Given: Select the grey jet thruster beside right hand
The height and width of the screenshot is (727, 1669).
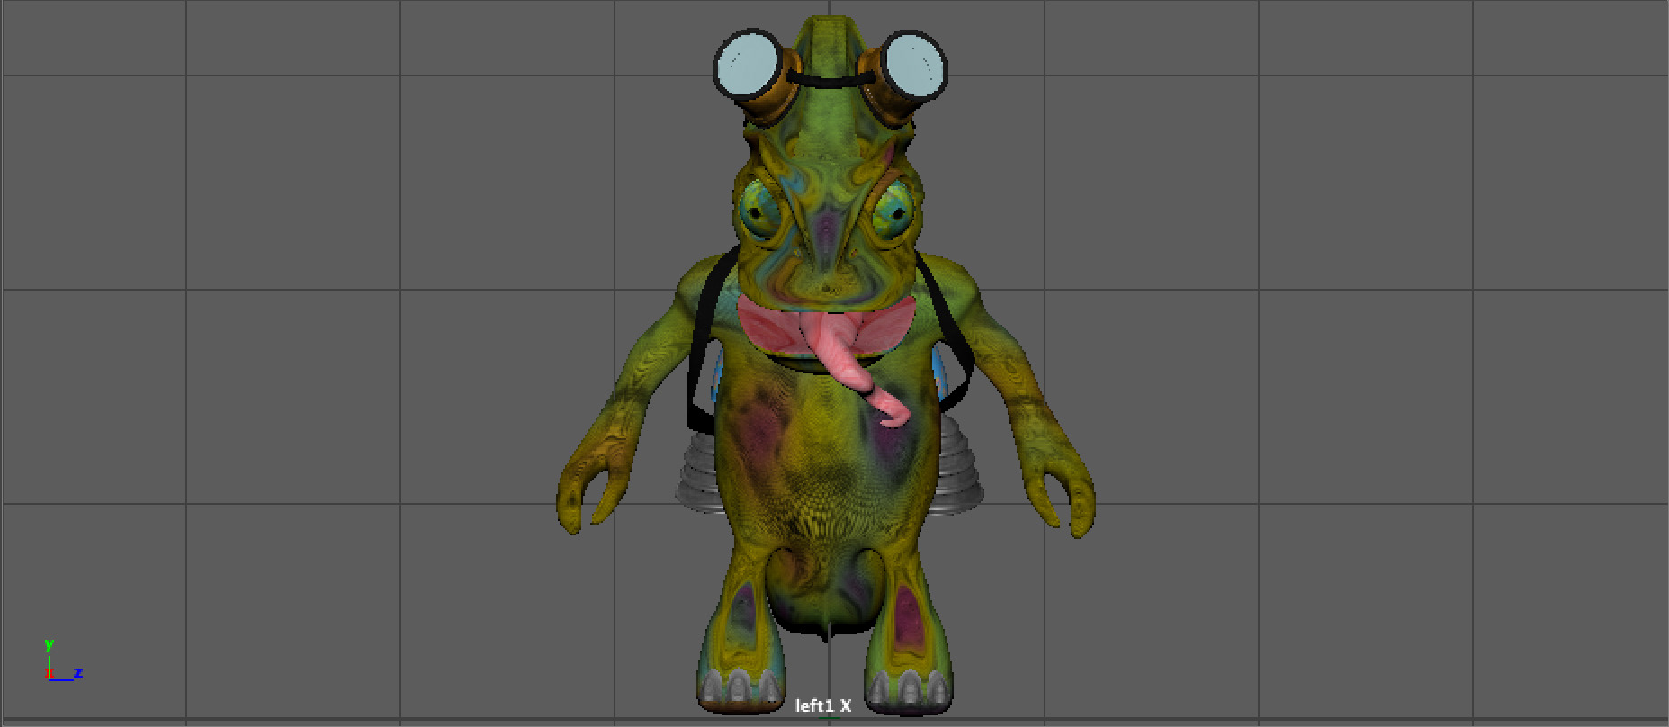Looking at the screenshot, I should click(x=957, y=468).
